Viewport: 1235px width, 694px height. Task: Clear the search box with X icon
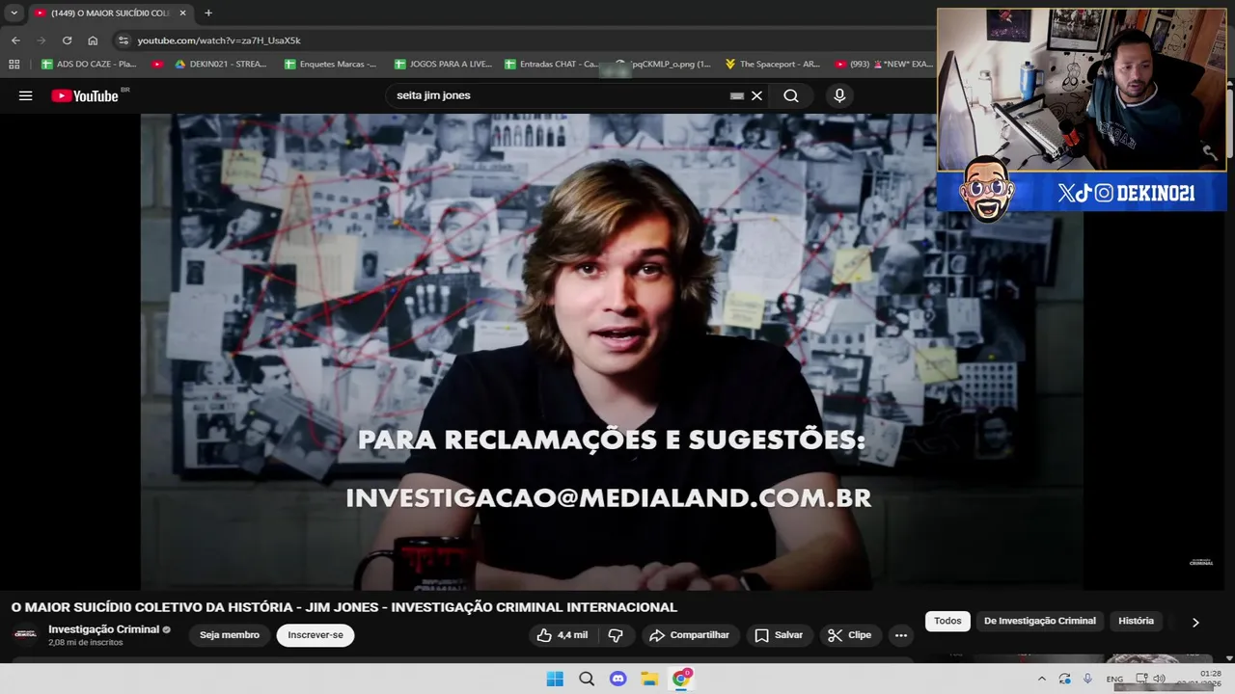tap(756, 95)
